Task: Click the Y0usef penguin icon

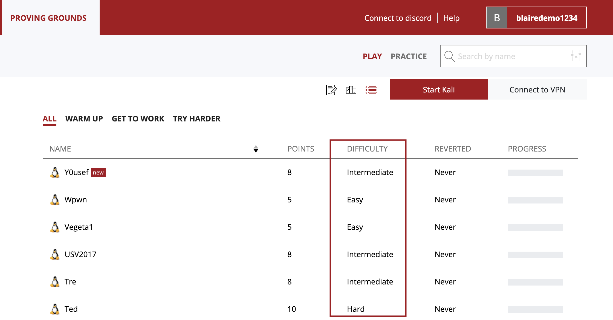Action: pyautogui.click(x=55, y=172)
